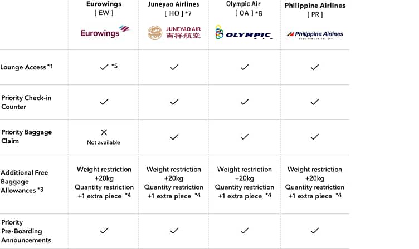Click the Philippine Airlines [PR] column header
Screen dimensions: 419x249
pyautogui.click(x=315, y=9)
